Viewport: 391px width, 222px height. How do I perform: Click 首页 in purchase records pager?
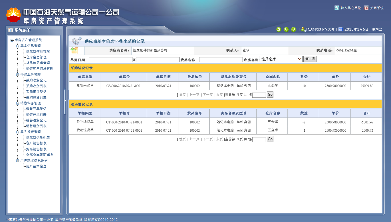coord(182,95)
